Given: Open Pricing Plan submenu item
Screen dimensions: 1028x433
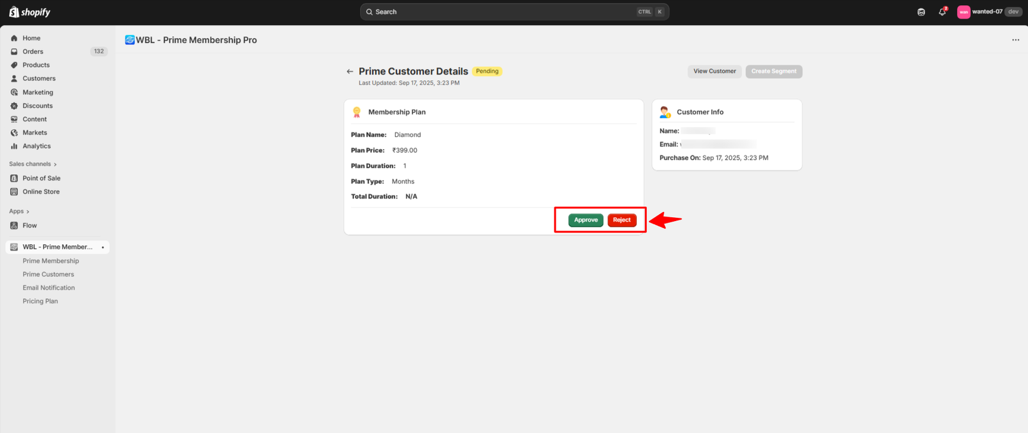Looking at the screenshot, I should 40,301.
